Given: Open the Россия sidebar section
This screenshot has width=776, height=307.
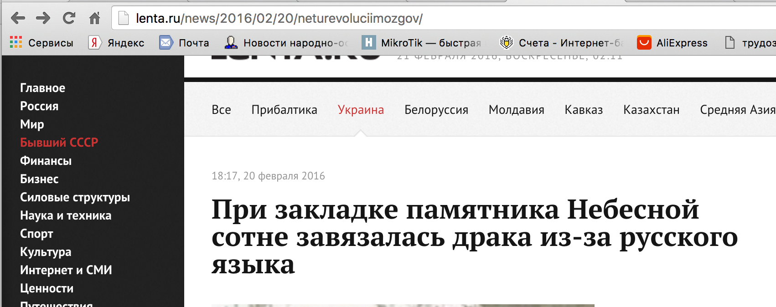Looking at the screenshot, I should (39, 106).
